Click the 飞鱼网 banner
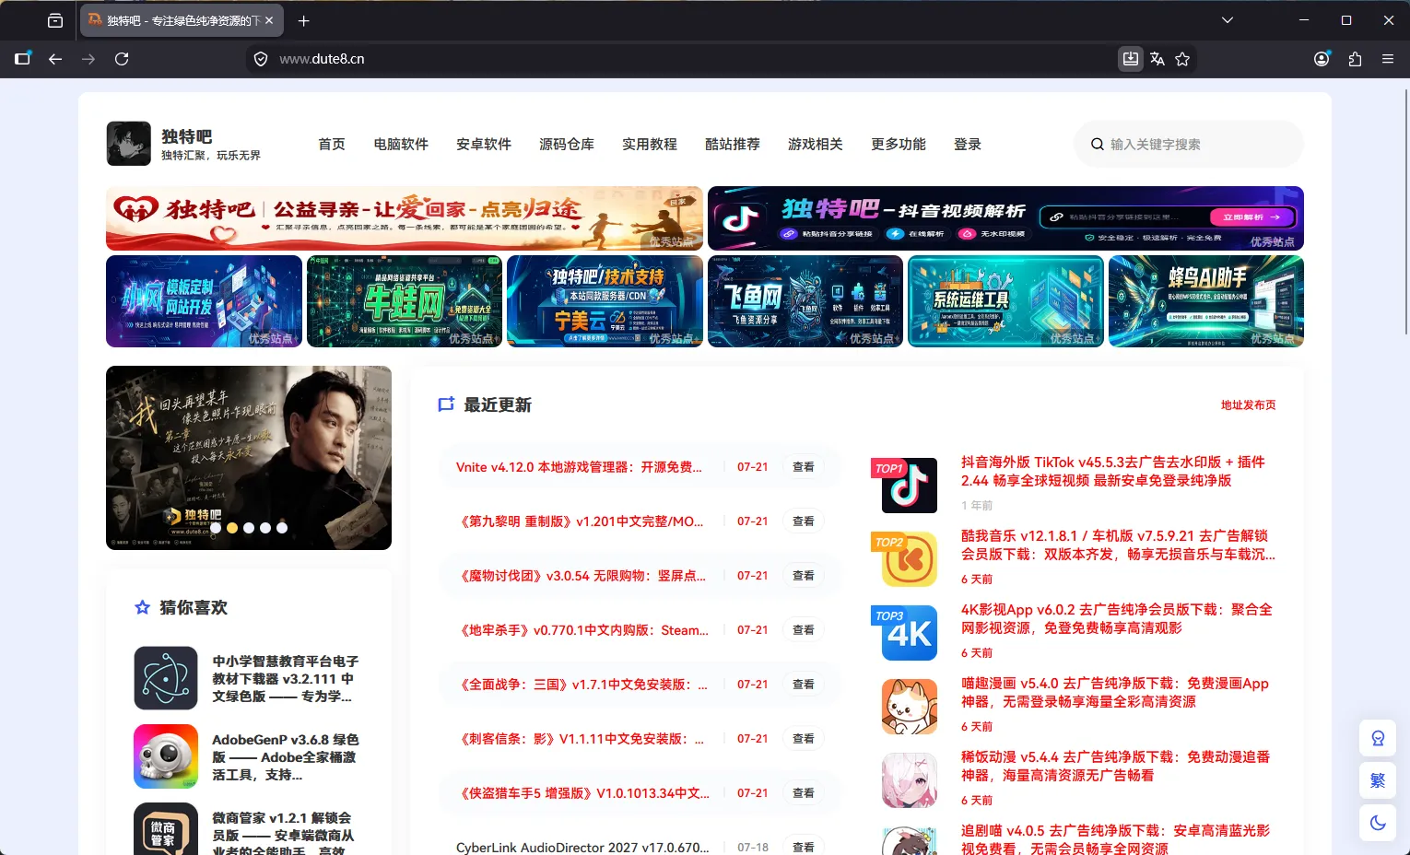 [805, 301]
